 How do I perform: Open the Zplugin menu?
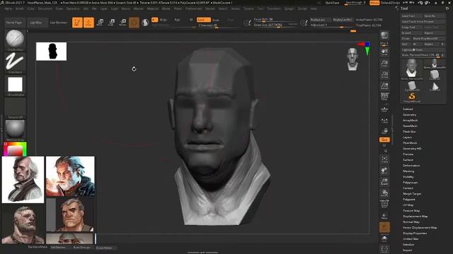coord(289,8)
